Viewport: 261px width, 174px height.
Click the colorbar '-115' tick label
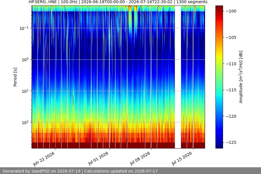click(231, 90)
